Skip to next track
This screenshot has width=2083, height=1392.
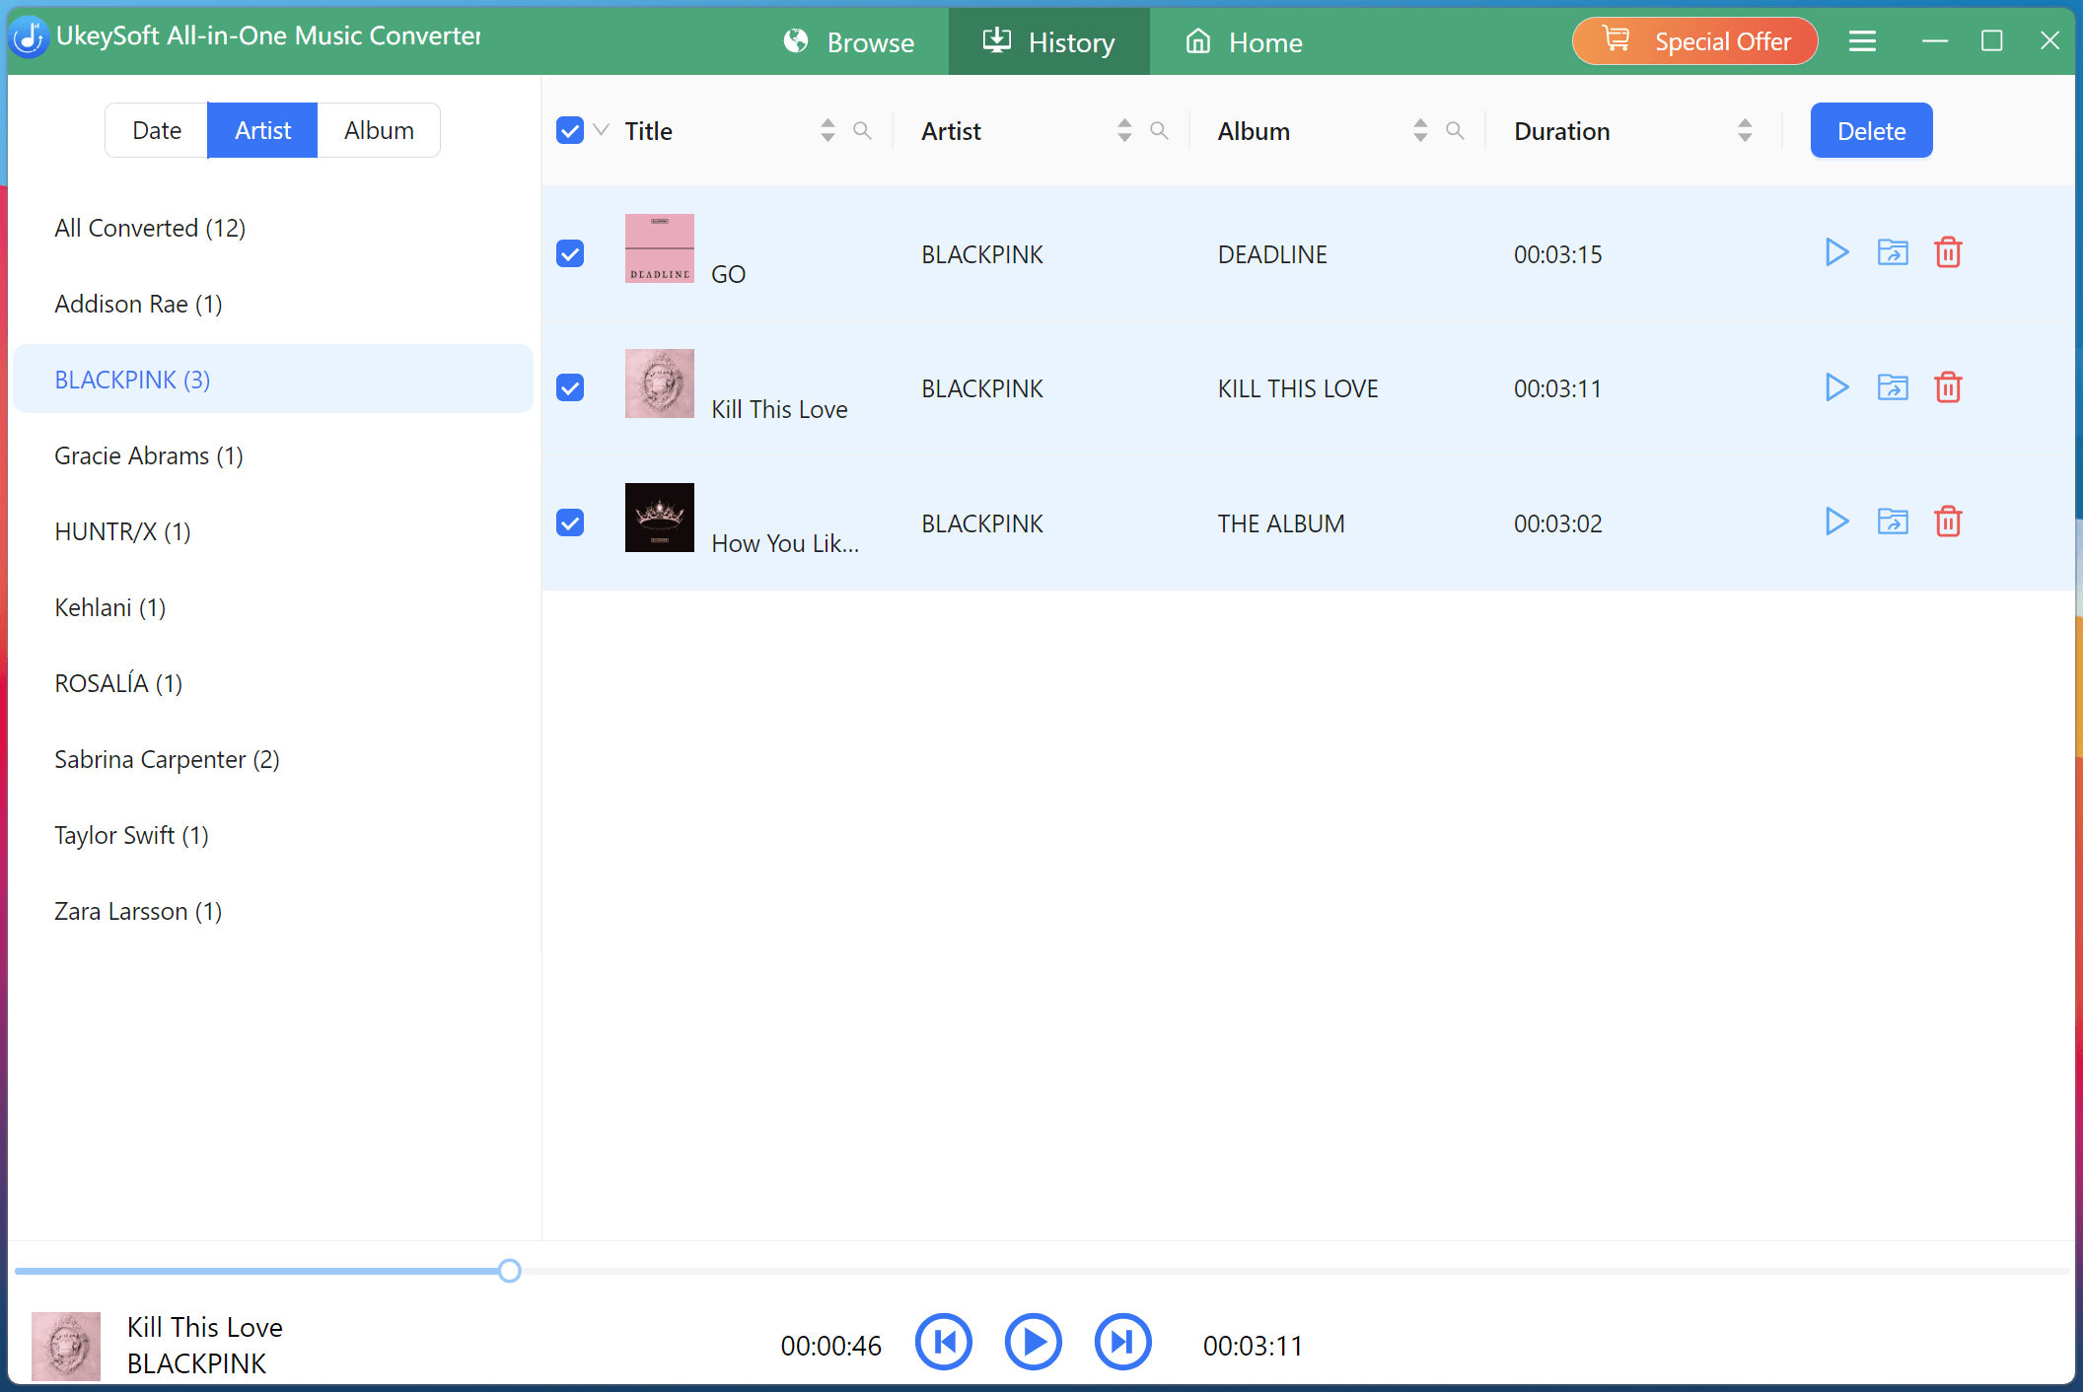(1122, 1342)
